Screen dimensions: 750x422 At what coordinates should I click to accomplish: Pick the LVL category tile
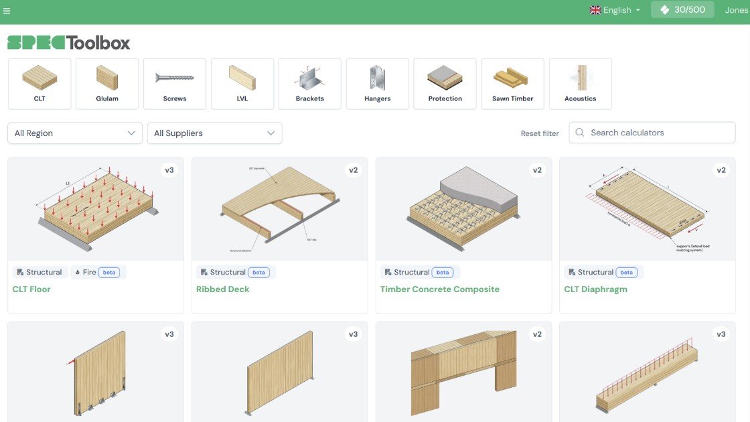pyautogui.click(x=242, y=84)
